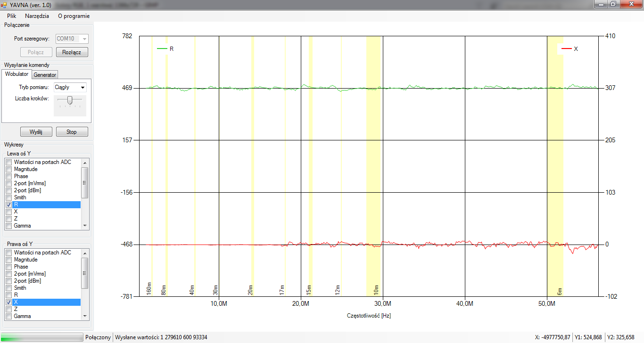This screenshot has height=343, width=644.
Task: Switch to the Generator tab
Action: tap(45, 75)
